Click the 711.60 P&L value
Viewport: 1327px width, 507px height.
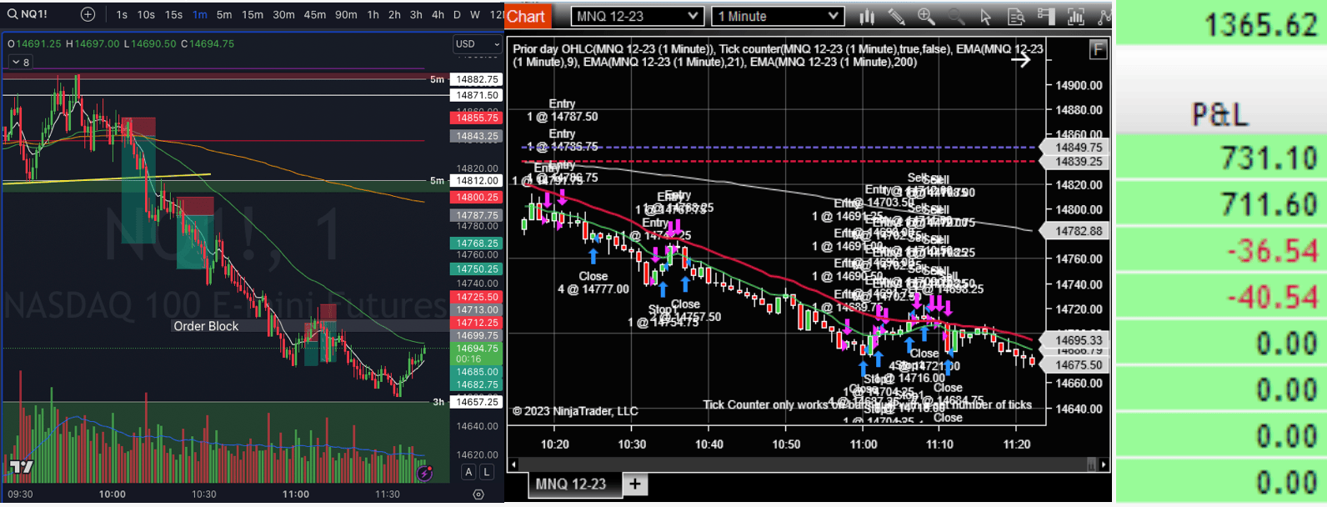(x=1269, y=204)
